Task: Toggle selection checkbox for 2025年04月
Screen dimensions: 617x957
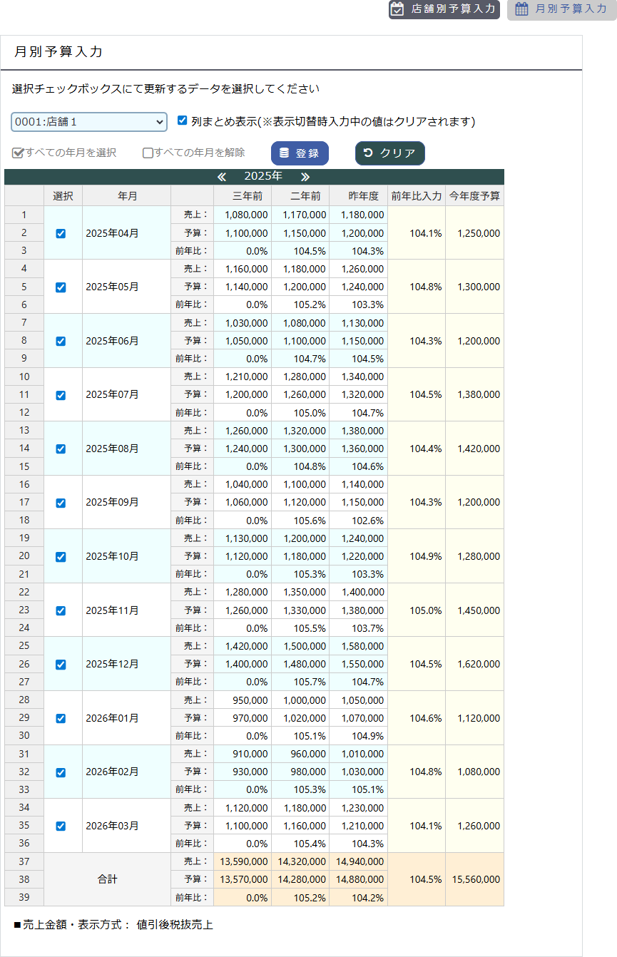Action: pyautogui.click(x=61, y=233)
